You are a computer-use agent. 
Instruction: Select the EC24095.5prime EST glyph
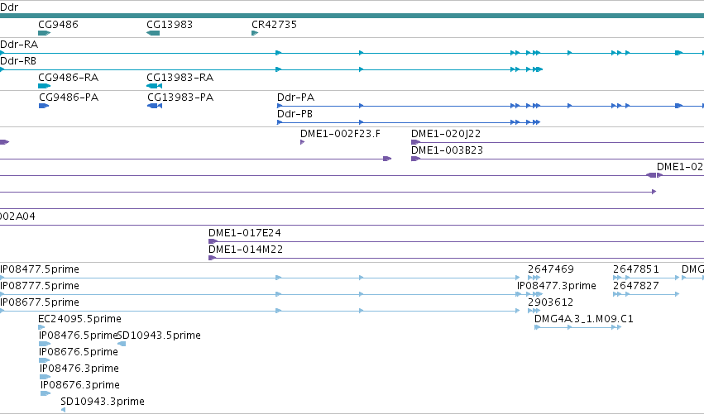[x=41, y=327]
